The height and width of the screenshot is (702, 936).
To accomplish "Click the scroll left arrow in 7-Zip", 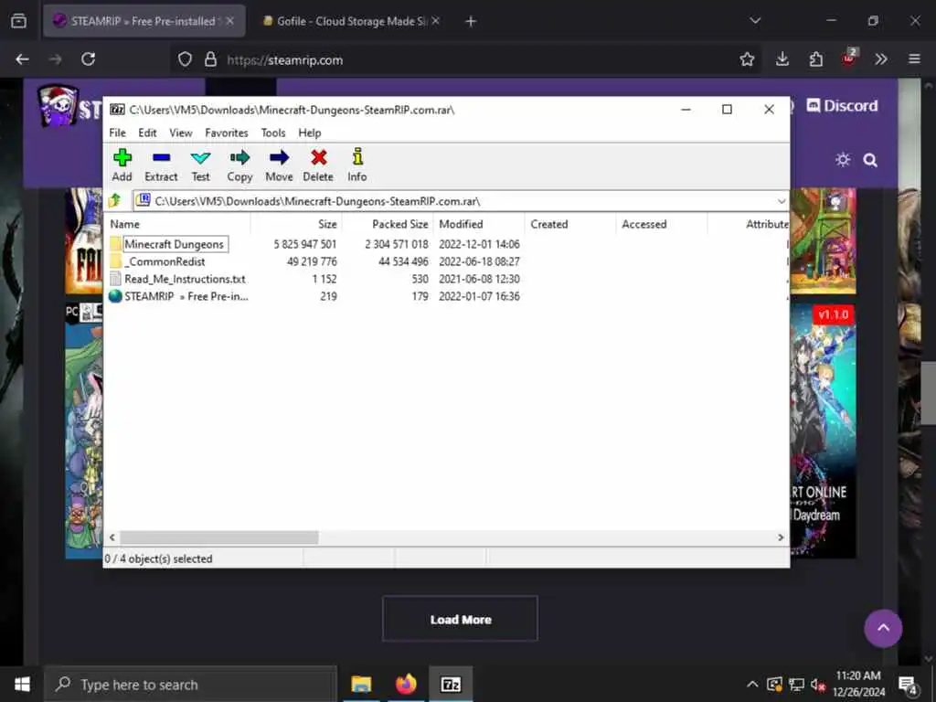I will click(x=112, y=537).
